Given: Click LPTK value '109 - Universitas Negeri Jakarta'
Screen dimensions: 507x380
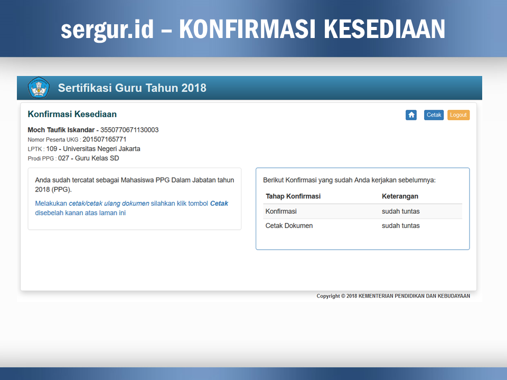Looking at the screenshot, I should pos(93,149).
